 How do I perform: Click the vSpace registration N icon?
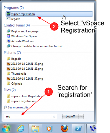(8, 14)
